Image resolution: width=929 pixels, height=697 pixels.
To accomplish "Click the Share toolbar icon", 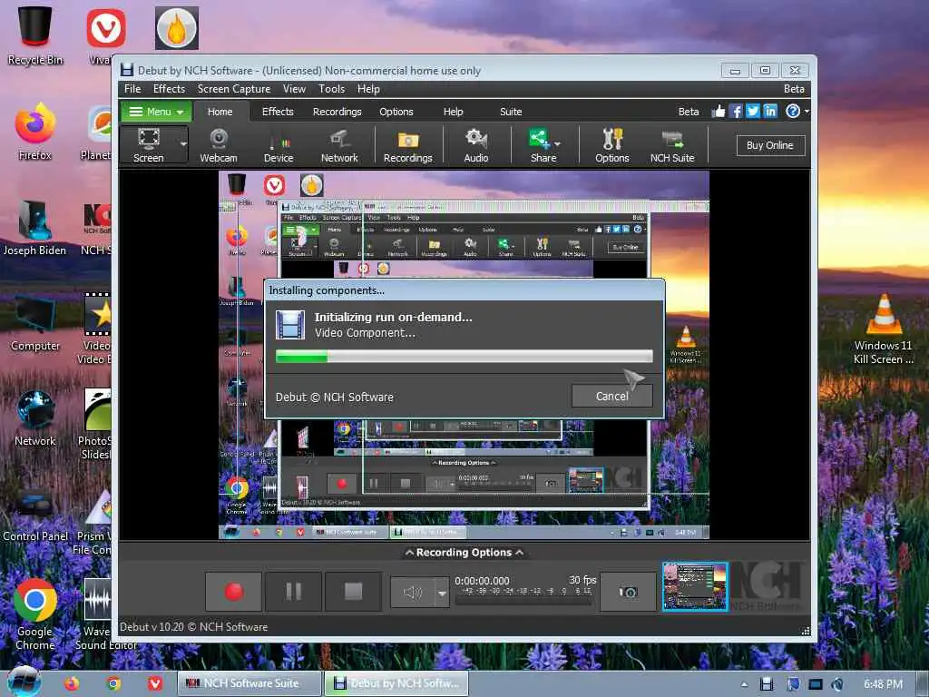I will coord(541,144).
